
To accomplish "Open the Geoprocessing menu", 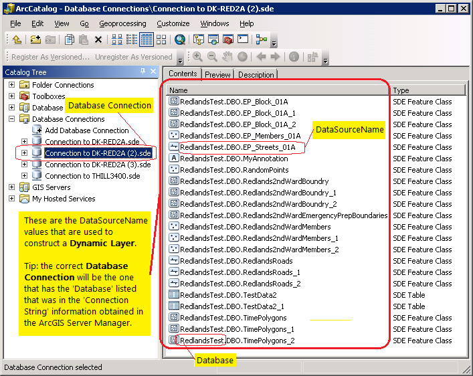I will pos(122,23).
